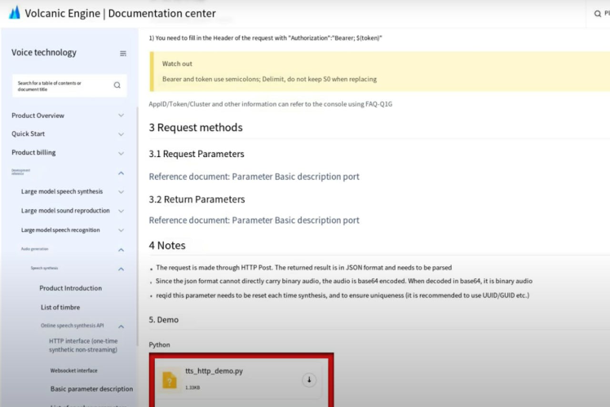Open Websocket interface in the sidebar

tap(73, 370)
